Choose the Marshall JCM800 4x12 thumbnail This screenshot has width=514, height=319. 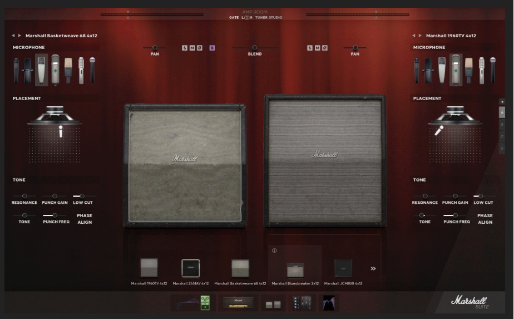(343, 268)
